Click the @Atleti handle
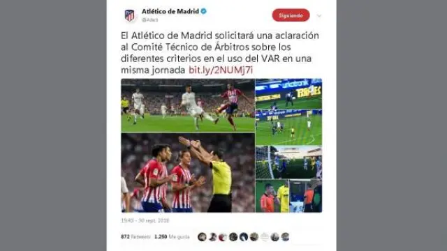 point(150,20)
